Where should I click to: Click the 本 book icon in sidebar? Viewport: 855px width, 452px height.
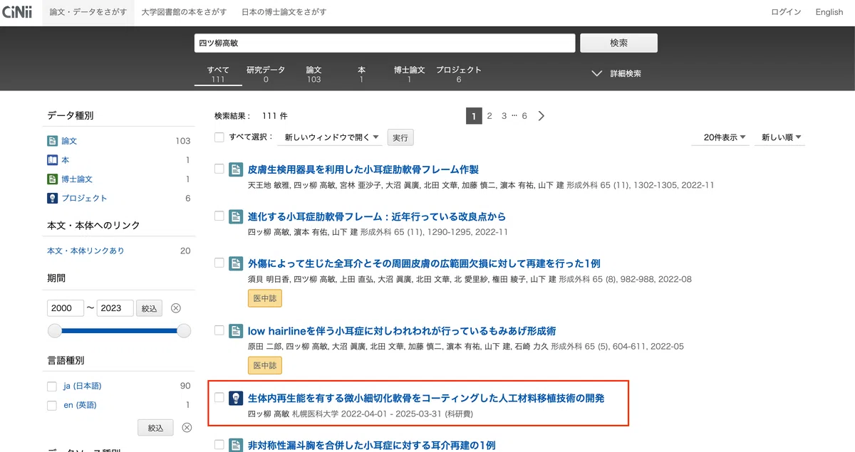53,160
